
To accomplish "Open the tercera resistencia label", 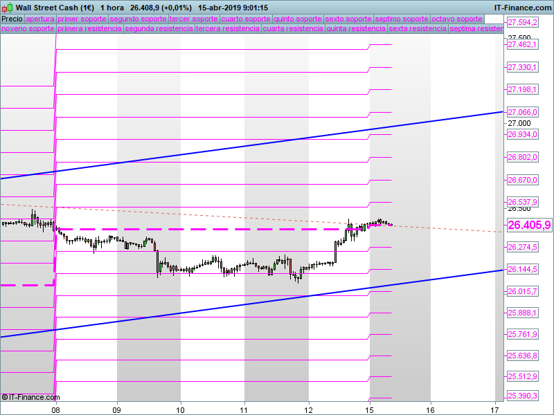I will click(228, 28).
